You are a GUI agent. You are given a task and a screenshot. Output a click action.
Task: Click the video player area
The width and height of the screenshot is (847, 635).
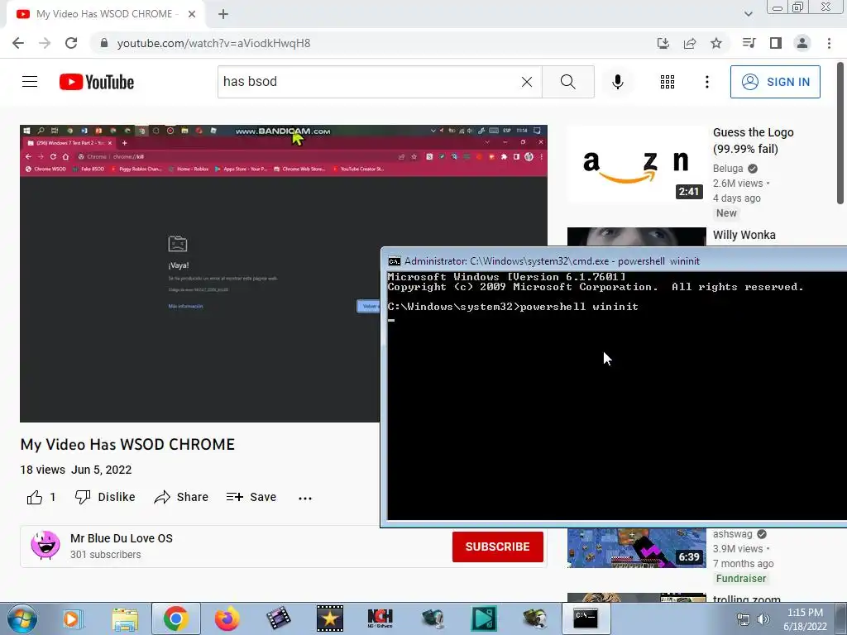pos(200,273)
